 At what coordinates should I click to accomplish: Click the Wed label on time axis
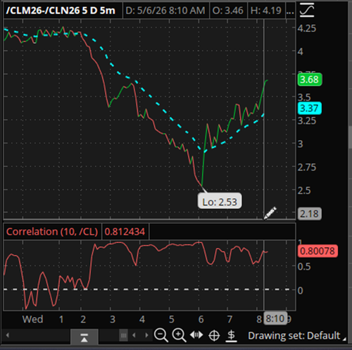(x=32, y=319)
